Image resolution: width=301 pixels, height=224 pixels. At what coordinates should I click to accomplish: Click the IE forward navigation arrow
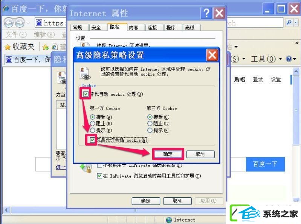[x=20, y=23]
